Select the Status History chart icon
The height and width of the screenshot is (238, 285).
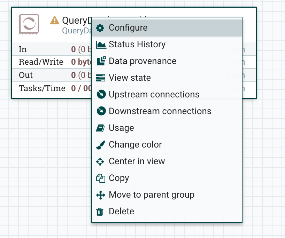pyautogui.click(x=100, y=45)
